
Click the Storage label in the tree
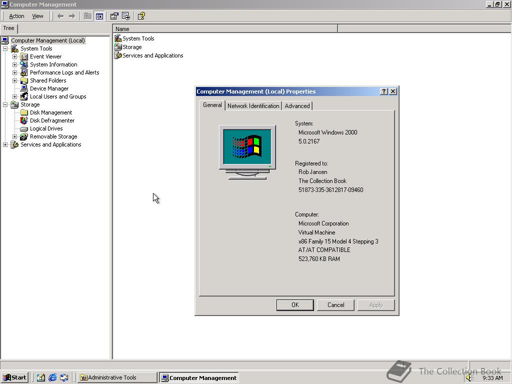click(x=30, y=104)
